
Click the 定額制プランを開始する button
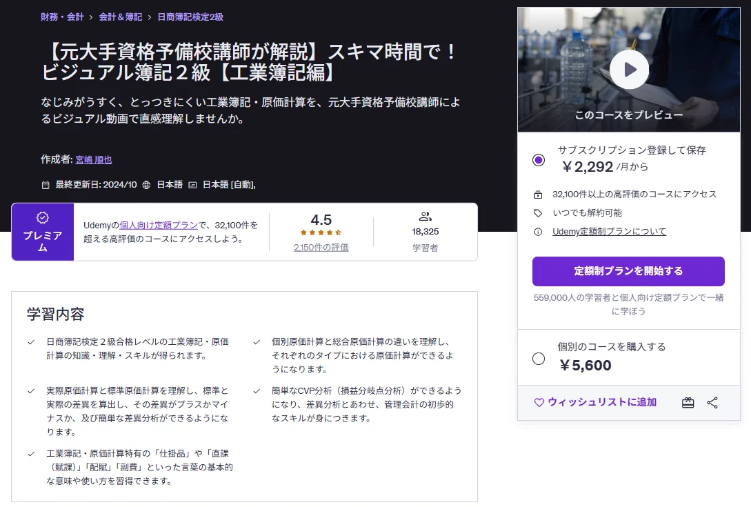pos(628,271)
